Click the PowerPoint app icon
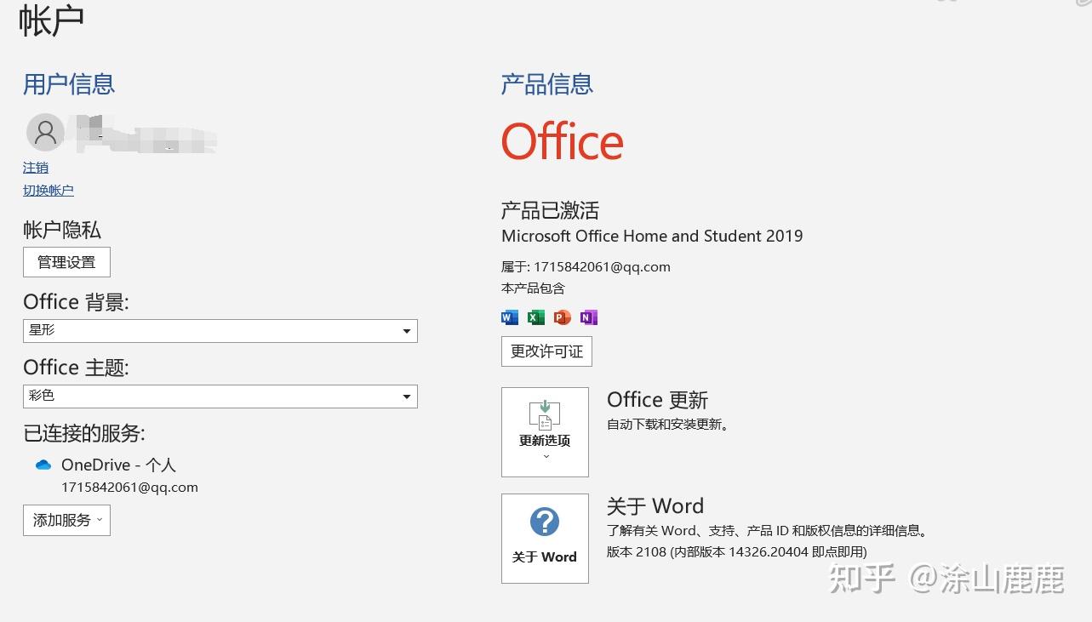The height and width of the screenshot is (622, 1092). point(562,317)
